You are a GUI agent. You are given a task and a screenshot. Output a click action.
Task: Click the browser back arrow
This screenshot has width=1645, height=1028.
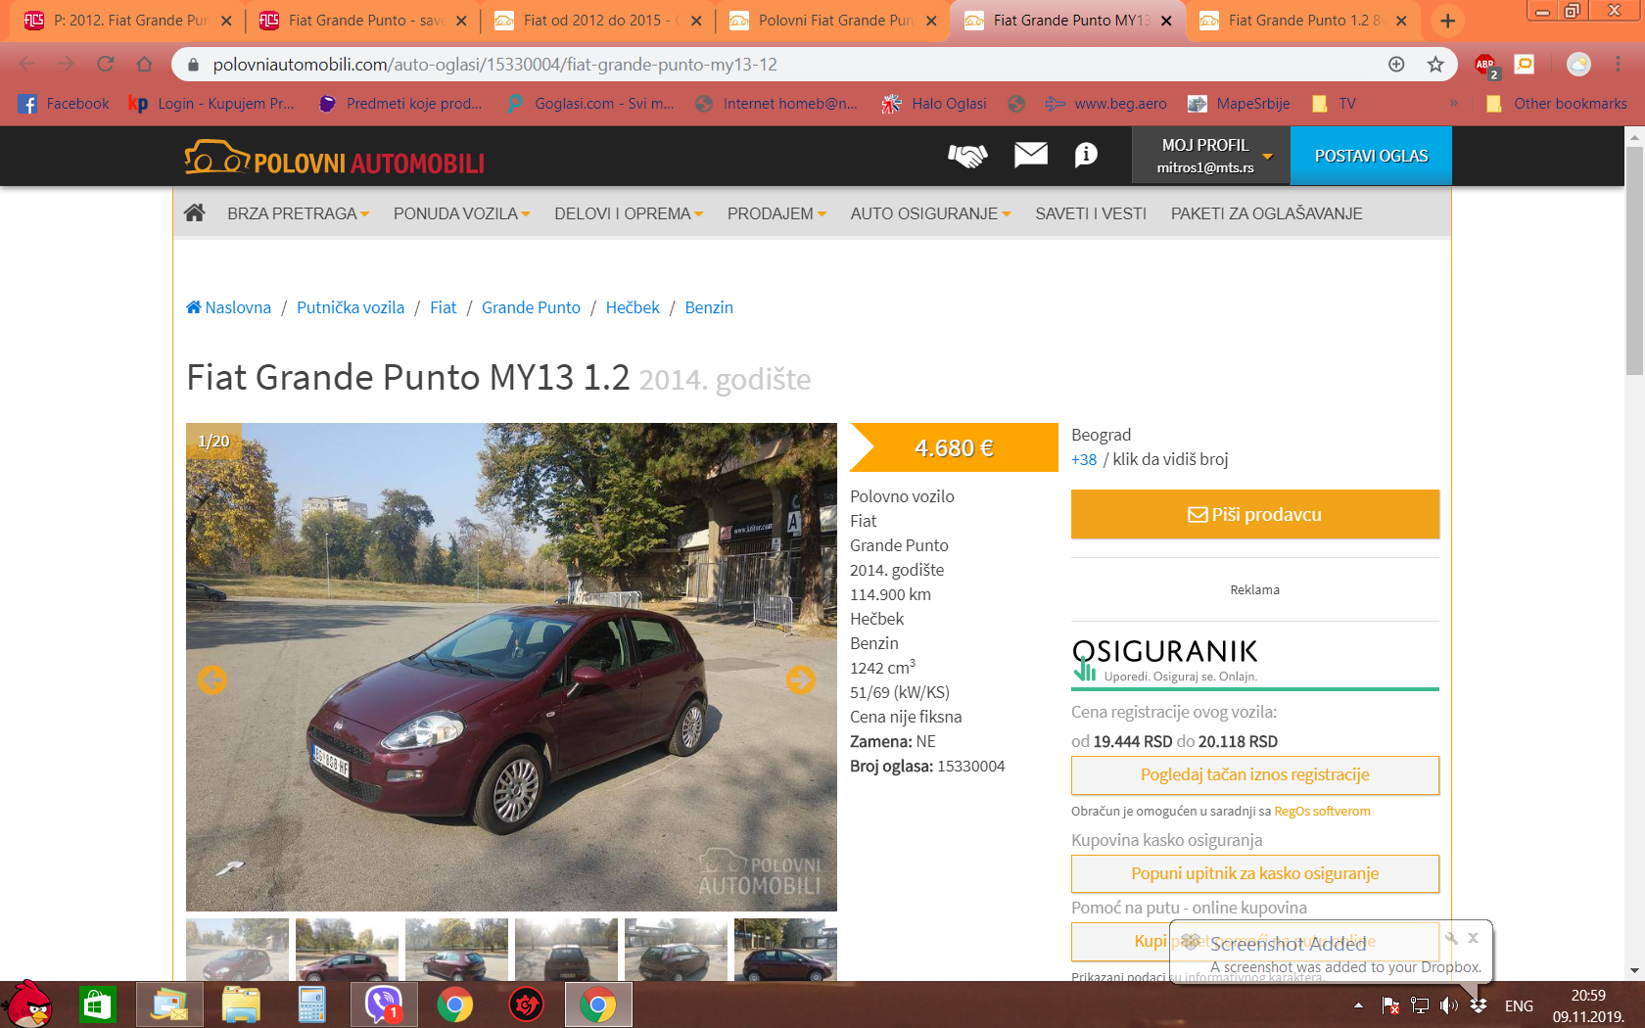[27, 64]
